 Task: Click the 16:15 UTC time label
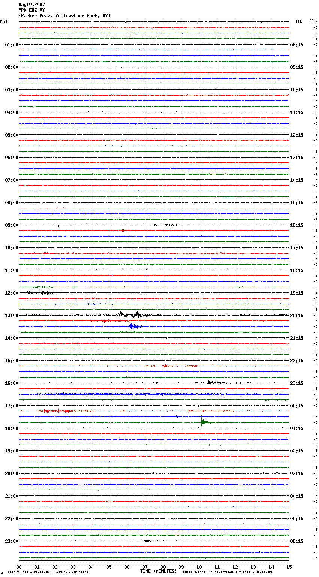[x=297, y=225]
